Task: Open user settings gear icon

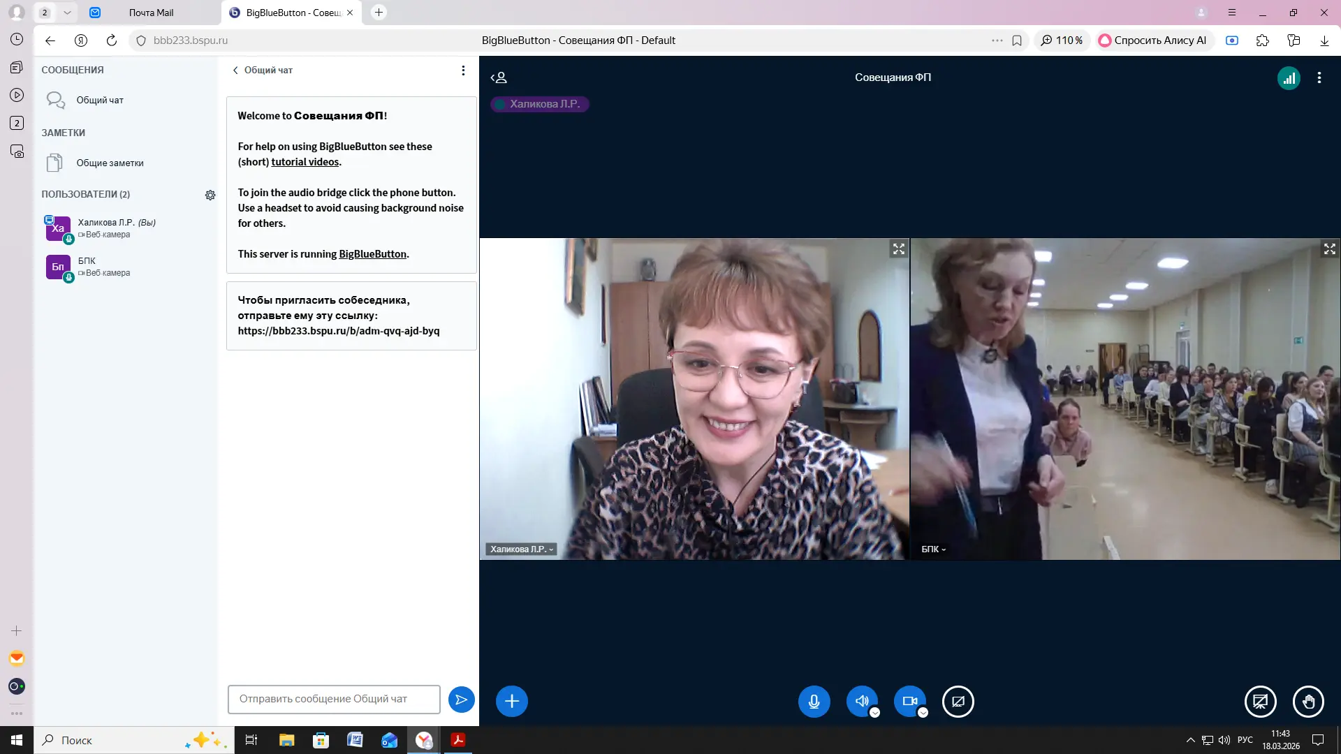Action: click(210, 195)
